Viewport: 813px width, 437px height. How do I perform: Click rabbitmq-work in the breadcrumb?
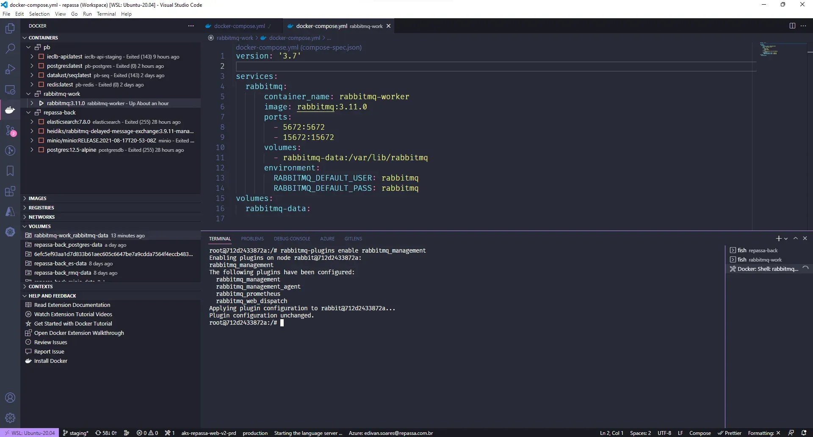tap(235, 38)
